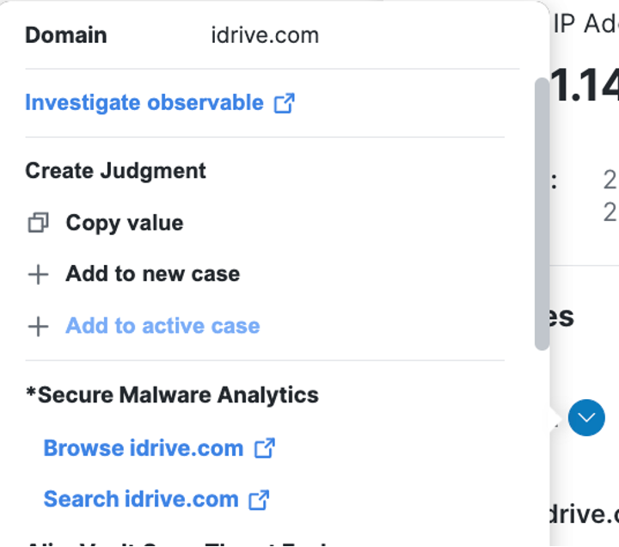This screenshot has width=619, height=547.
Task: Click the large IP address number
Action: [x=586, y=86]
